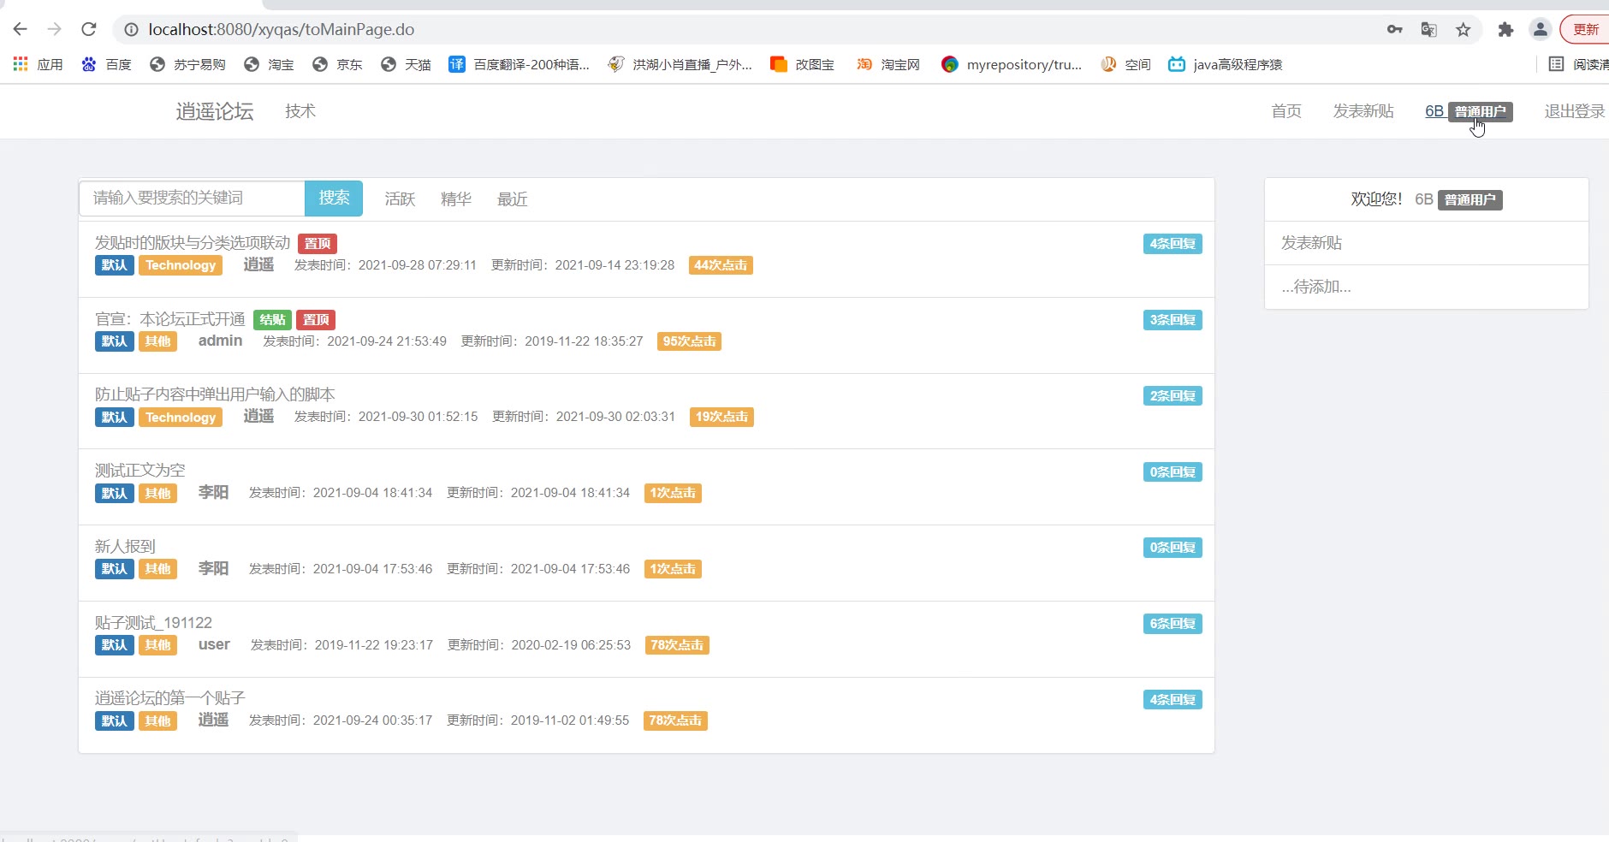Open the post 官宣：本论坛正式开通
This screenshot has height=842, width=1609.
pos(169,319)
